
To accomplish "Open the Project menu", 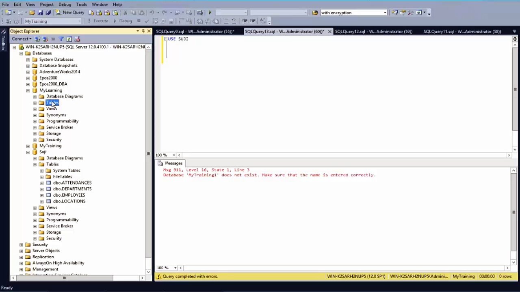I will (x=47, y=4).
